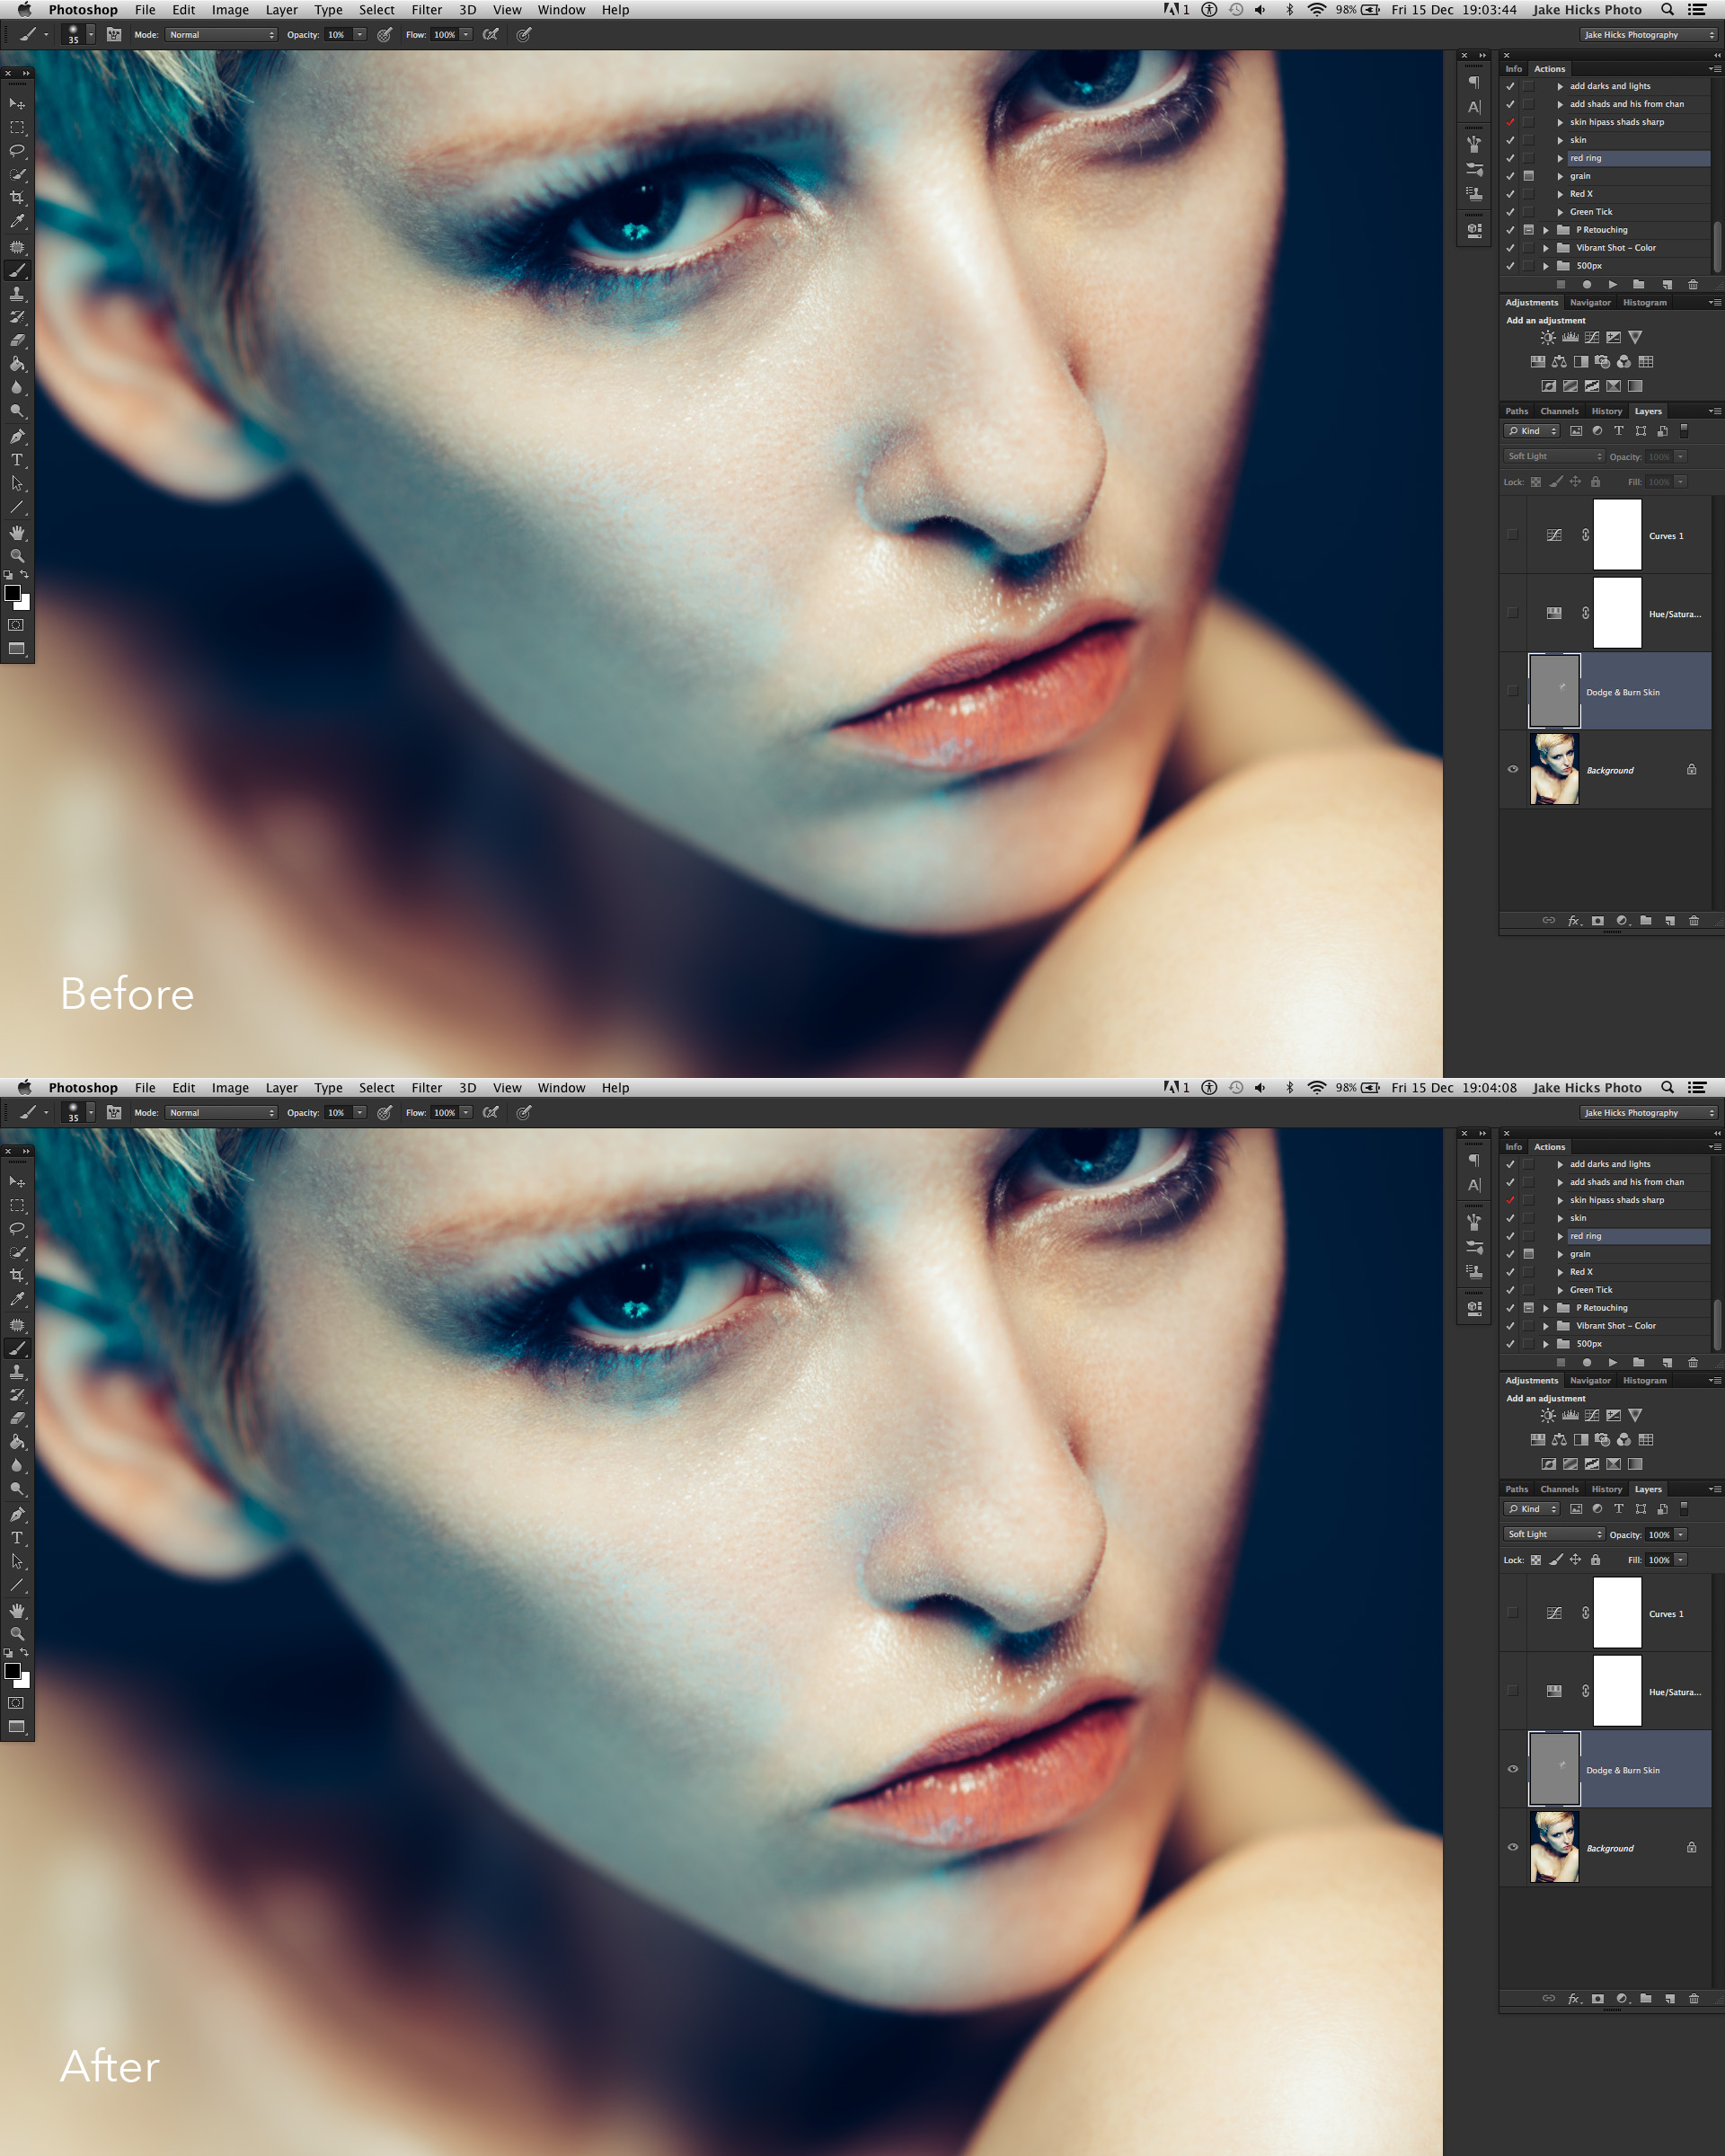Expand Vibrant Shot – Color set in After screenshot
Screen dimensions: 1725x2156
click(x=1546, y=1326)
